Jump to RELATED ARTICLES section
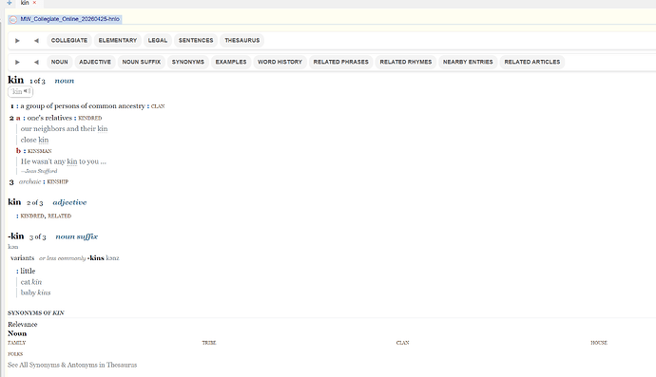656x377 pixels. [532, 62]
